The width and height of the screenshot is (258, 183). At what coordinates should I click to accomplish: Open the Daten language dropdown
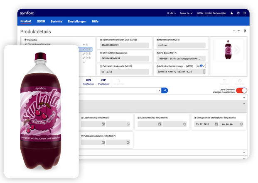[x=192, y=13]
